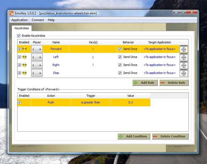Click the Add Rule button
The height and width of the screenshot is (164, 207).
tap(145, 83)
